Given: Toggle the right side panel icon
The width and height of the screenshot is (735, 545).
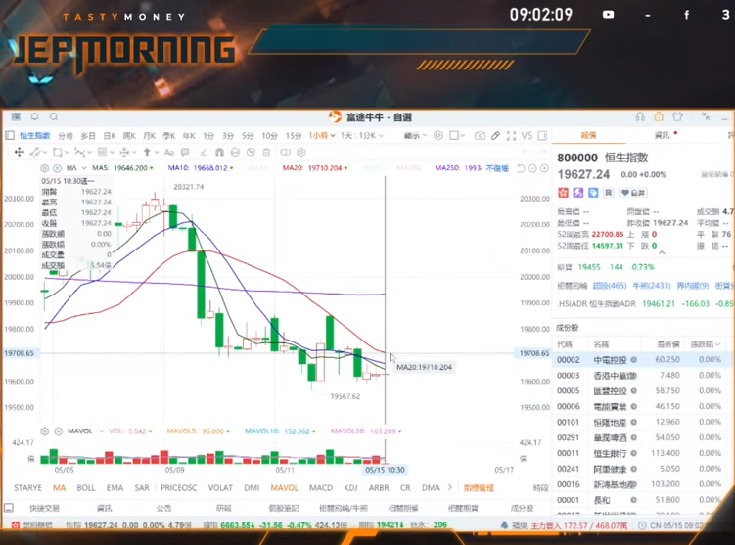Looking at the screenshot, I should 542,136.
